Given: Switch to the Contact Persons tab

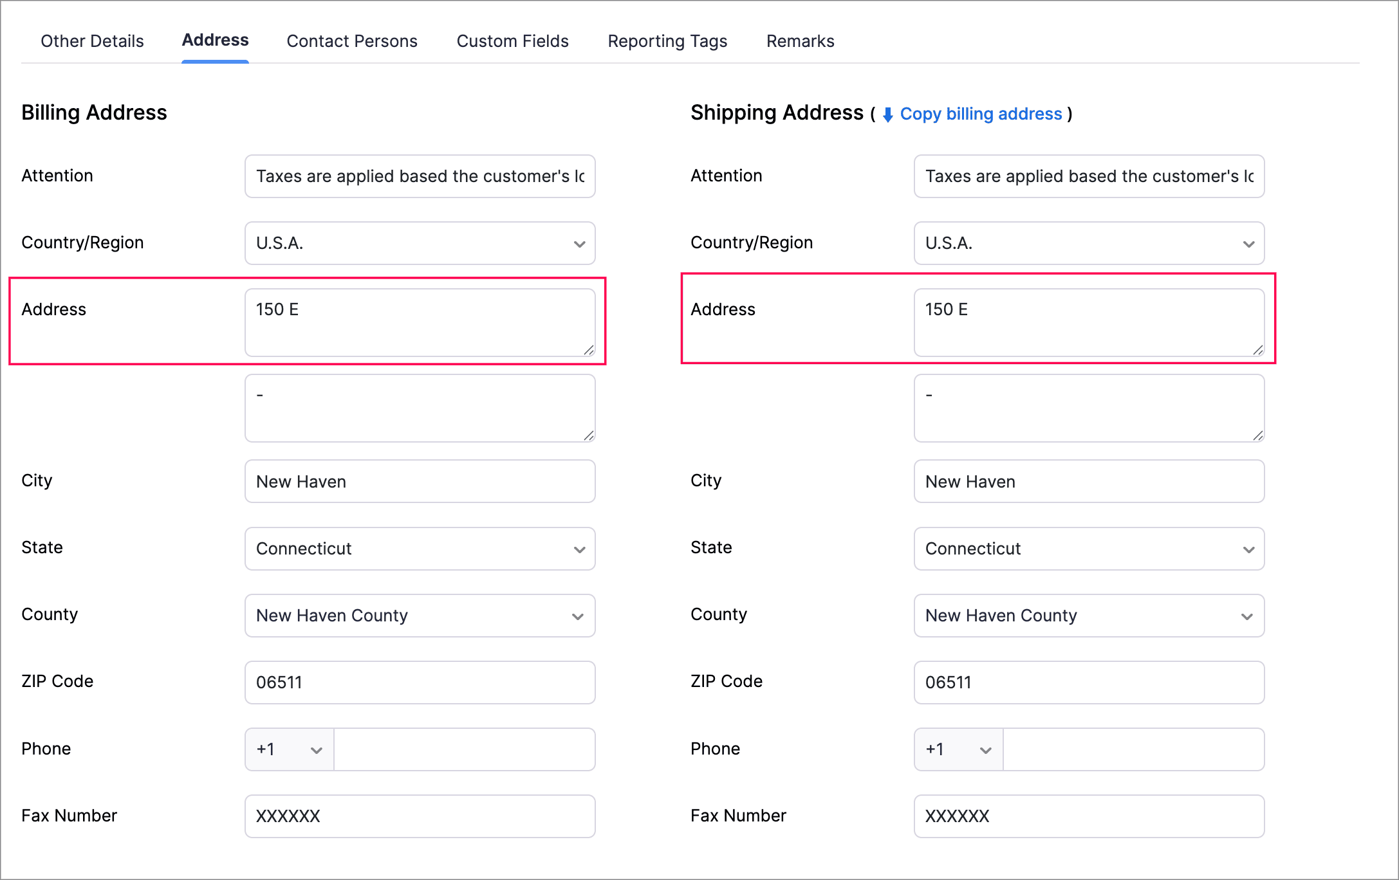Looking at the screenshot, I should pyautogui.click(x=352, y=41).
